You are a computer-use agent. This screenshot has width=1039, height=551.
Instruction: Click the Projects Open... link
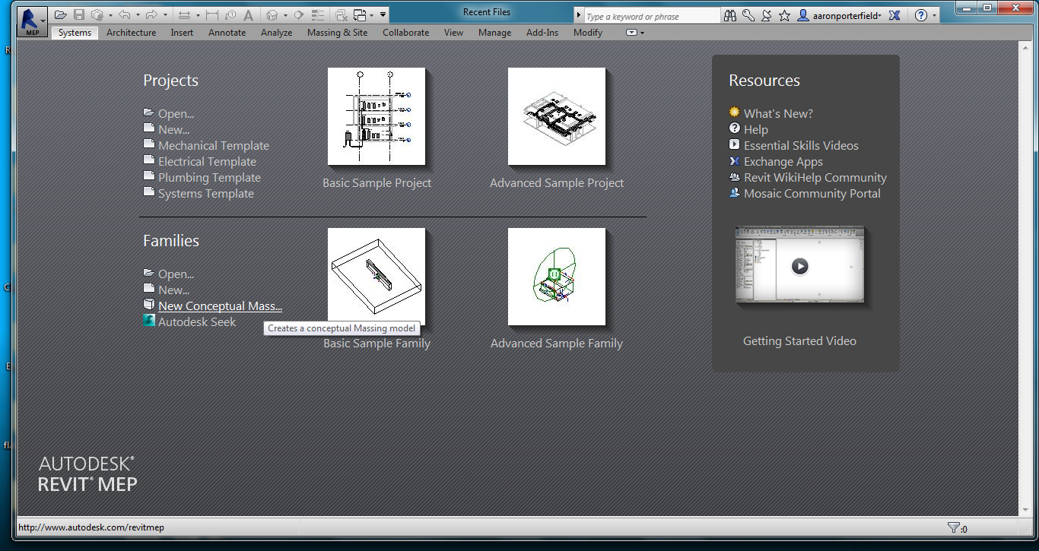(x=176, y=114)
